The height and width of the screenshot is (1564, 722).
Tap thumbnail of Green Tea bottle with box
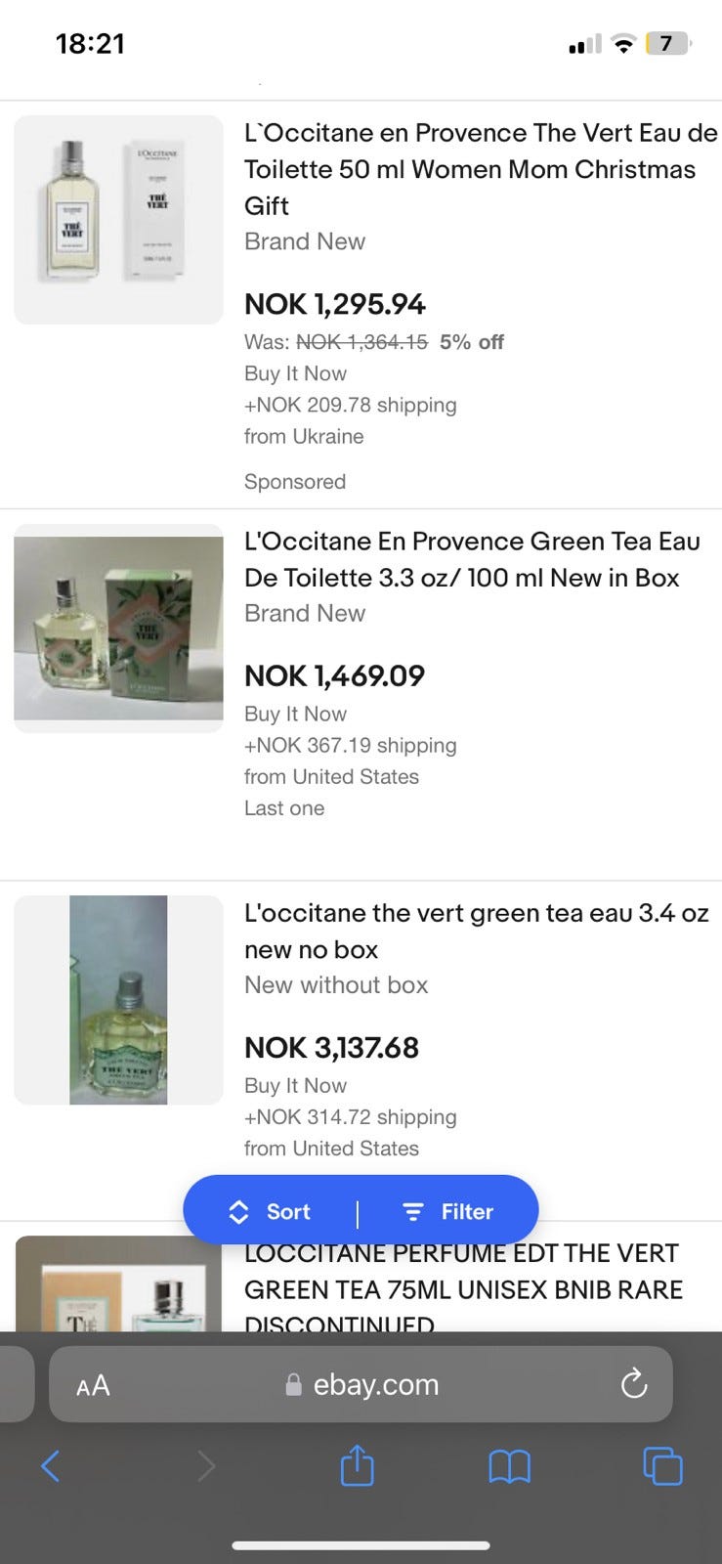[118, 629]
